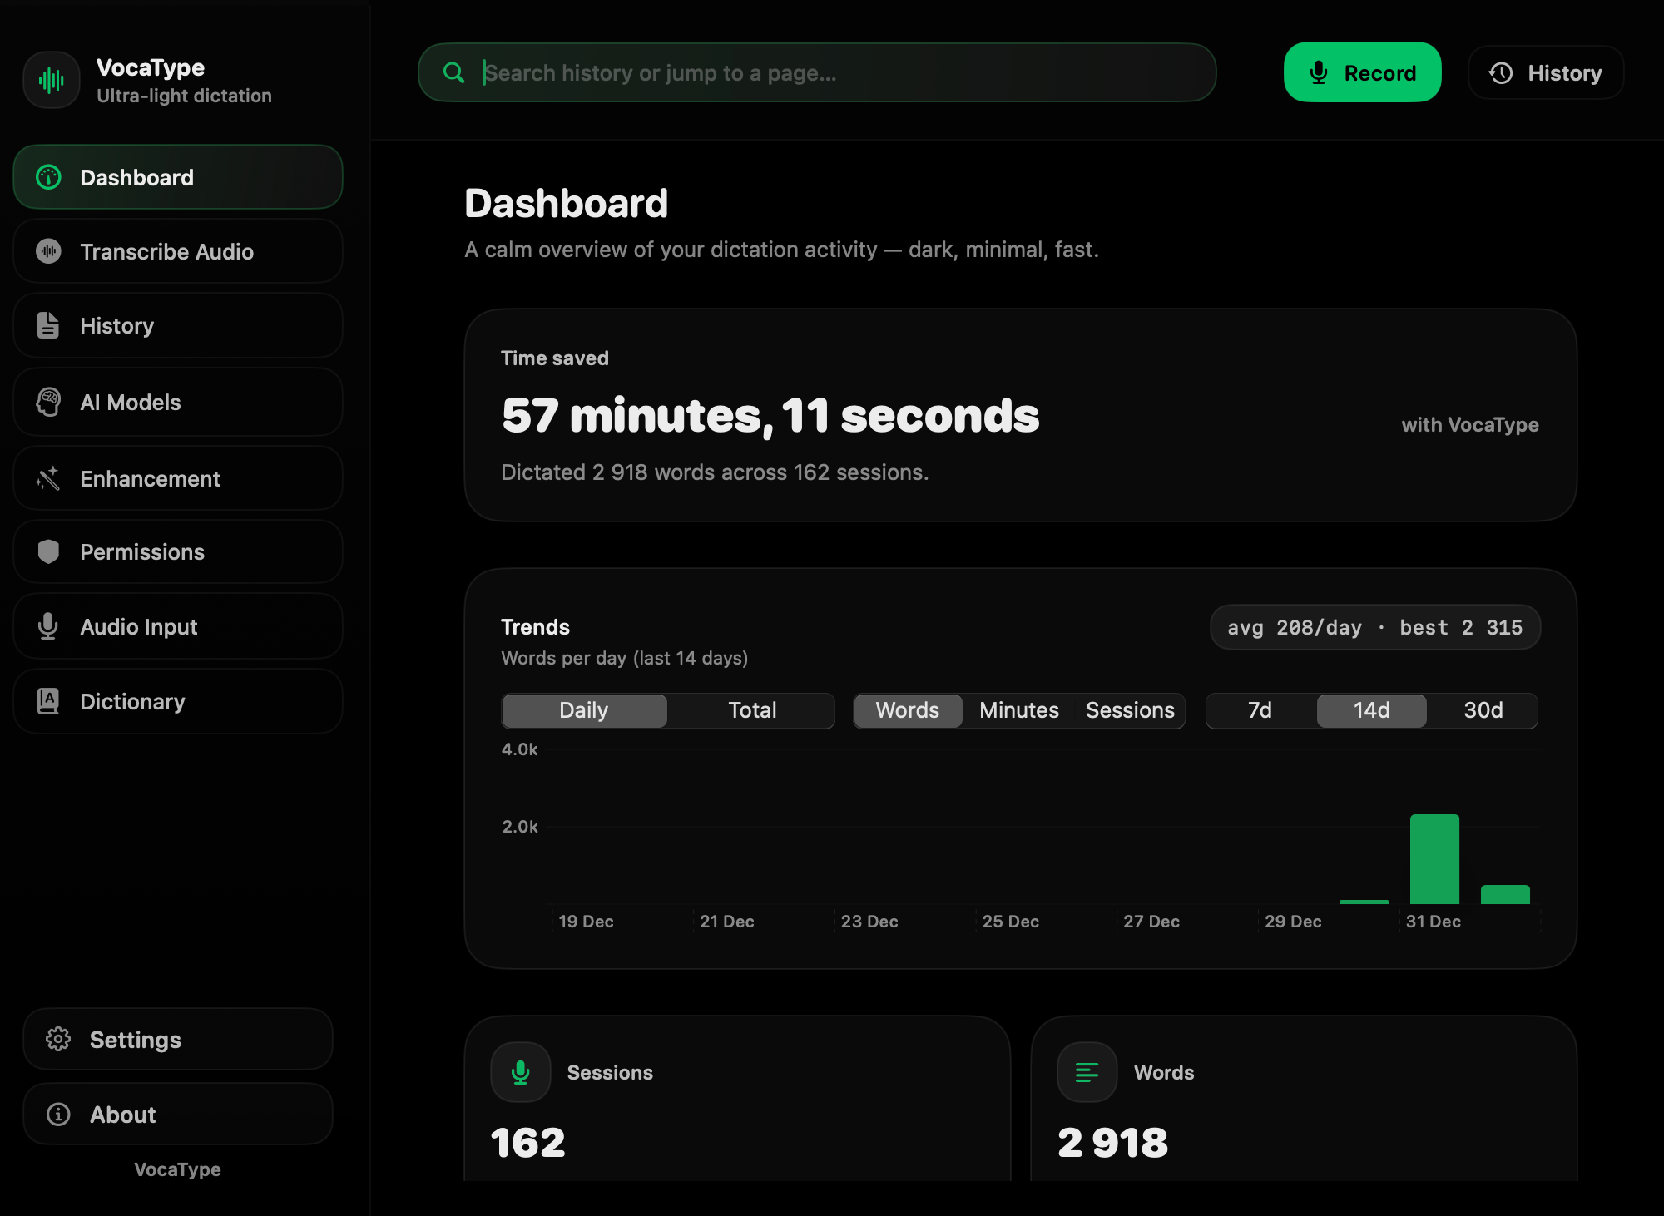This screenshot has width=1664, height=1216.
Task: Show Sessions metric in trends chart
Action: pyautogui.click(x=1129, y=710)
